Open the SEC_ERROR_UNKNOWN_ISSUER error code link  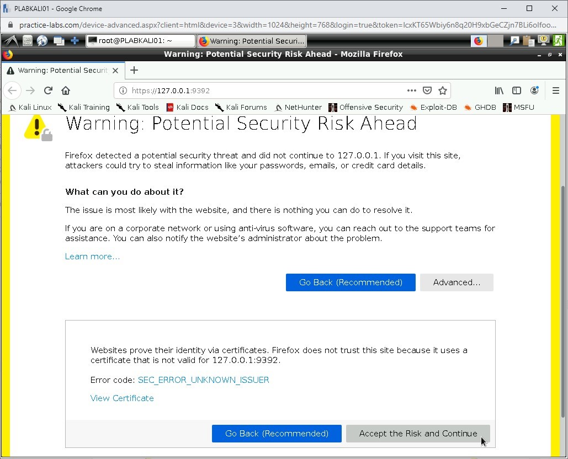pyautogui.click(x=203, y=380)
